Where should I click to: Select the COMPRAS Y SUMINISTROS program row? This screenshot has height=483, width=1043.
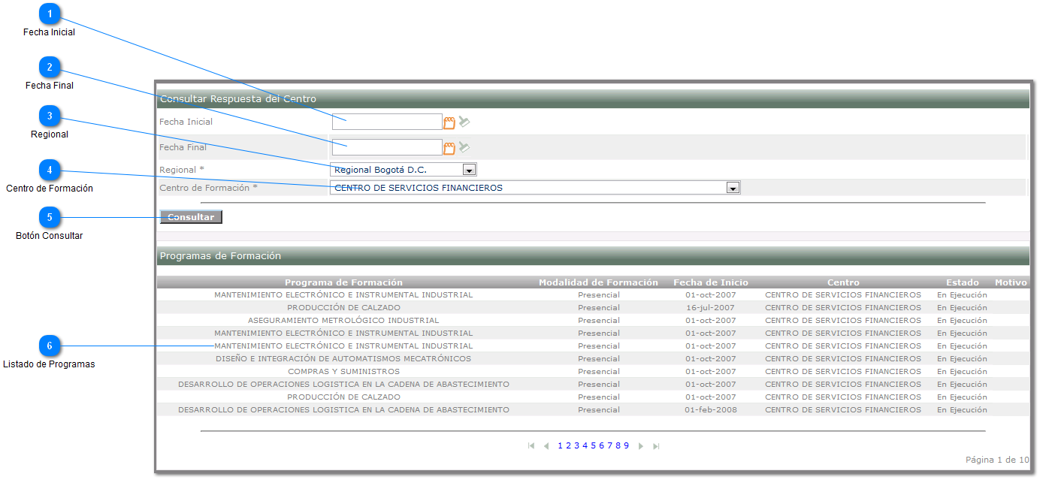[343, 371]
